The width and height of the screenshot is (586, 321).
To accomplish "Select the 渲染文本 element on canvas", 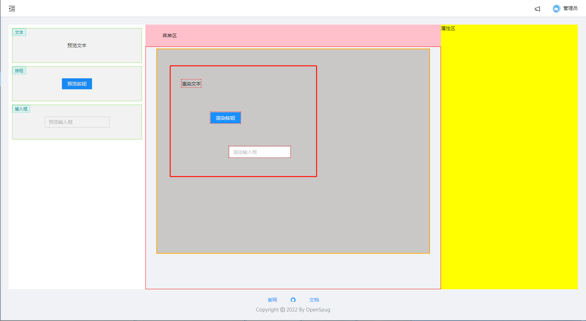I will 191,84.
